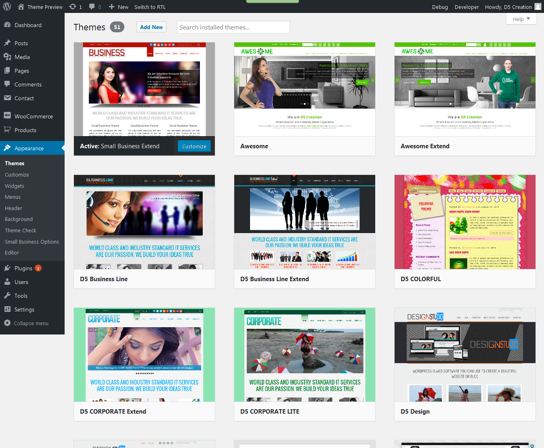
Task: Open the Developer menu in admin bar
Action: [466, 7]
